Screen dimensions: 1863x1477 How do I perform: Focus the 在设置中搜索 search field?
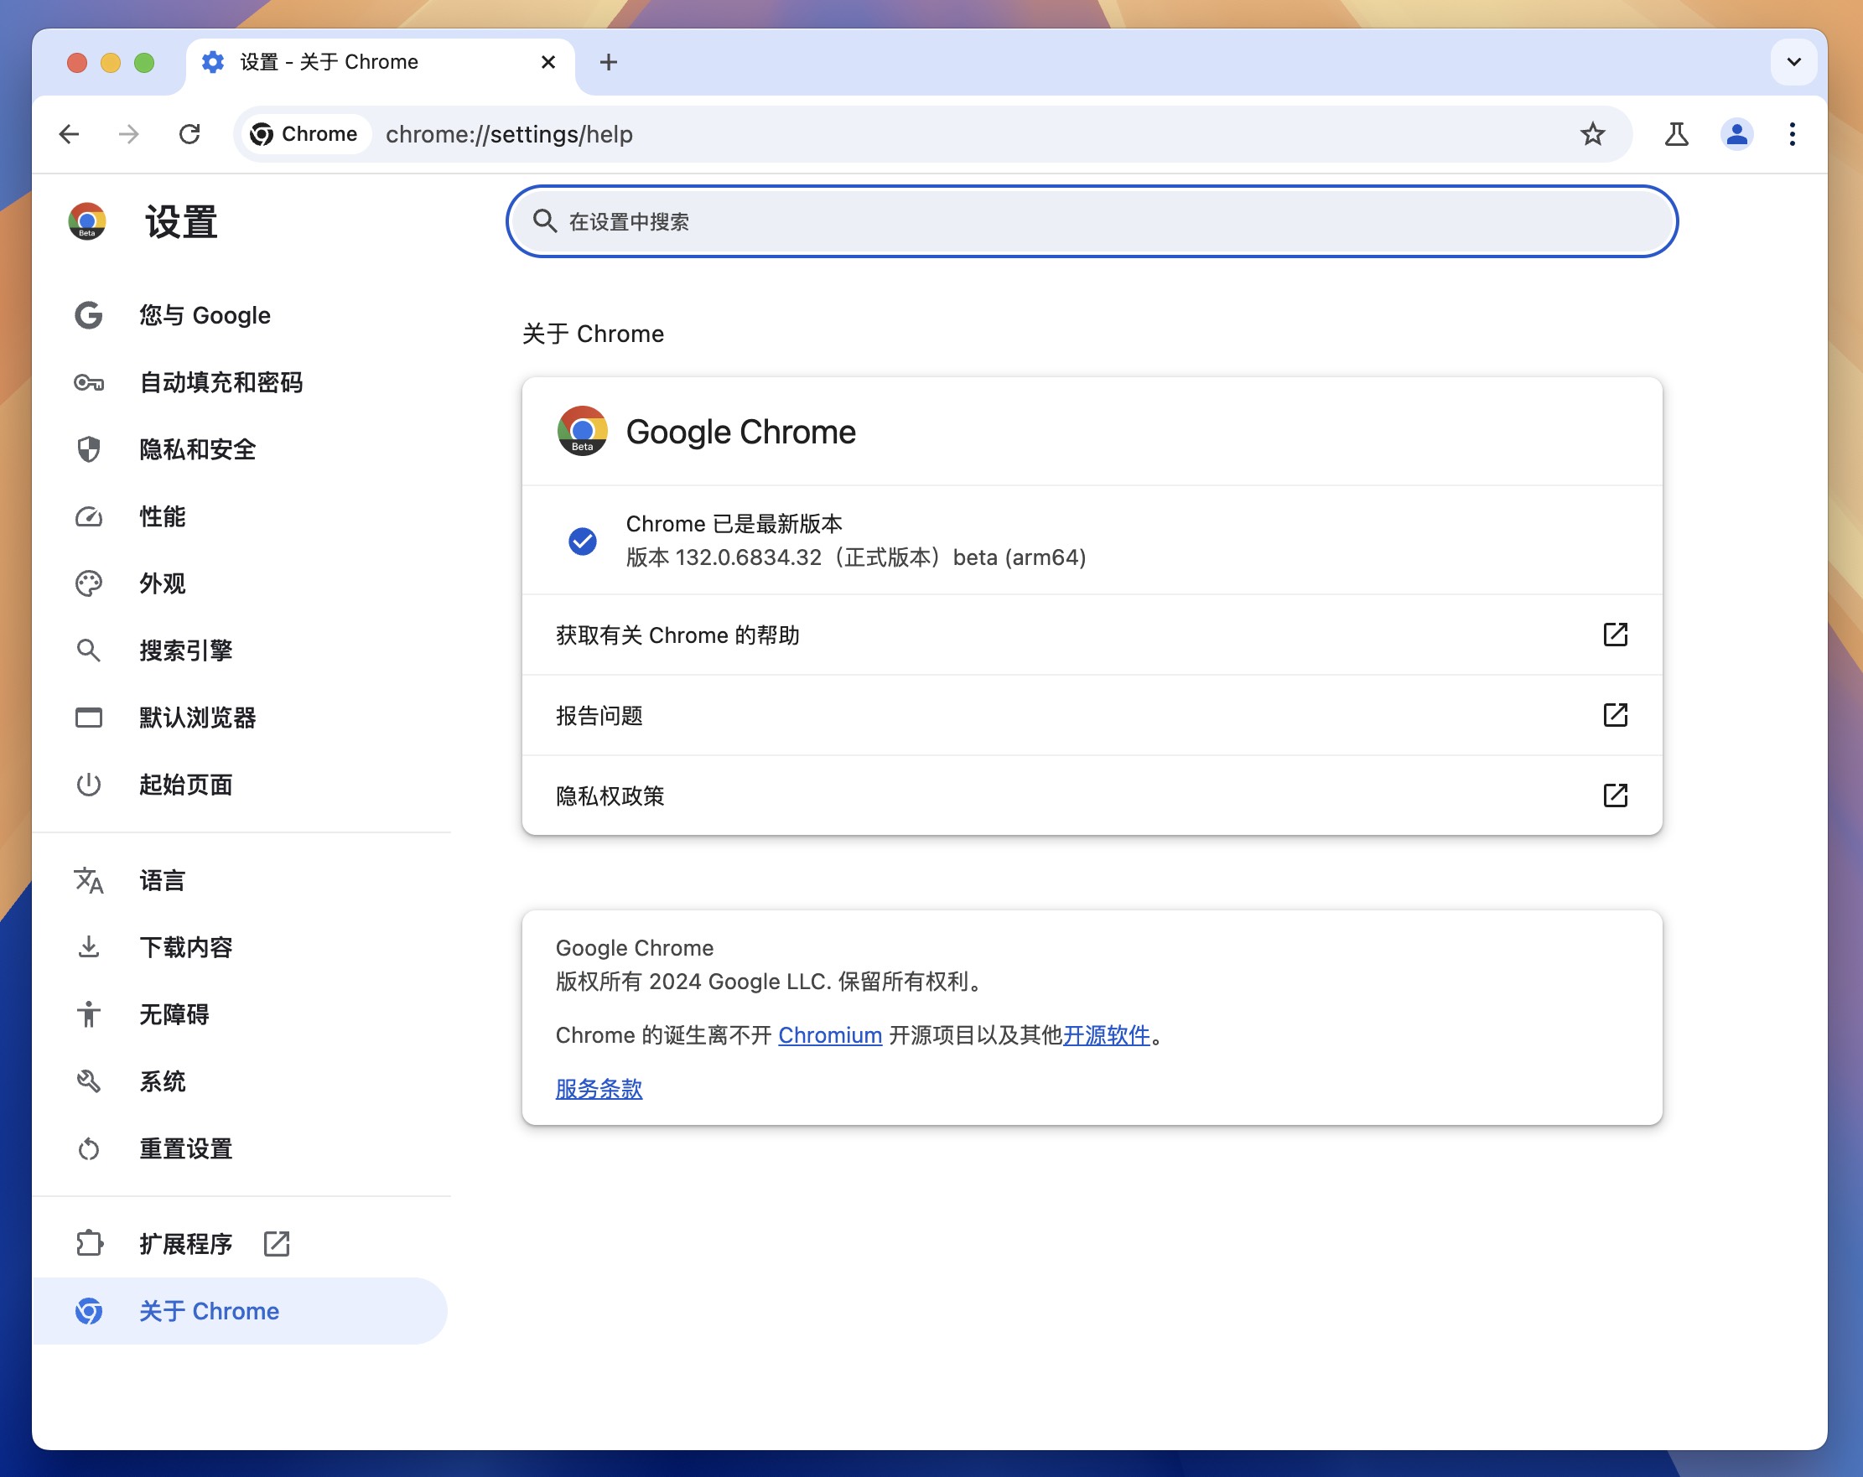point(1092,221)
